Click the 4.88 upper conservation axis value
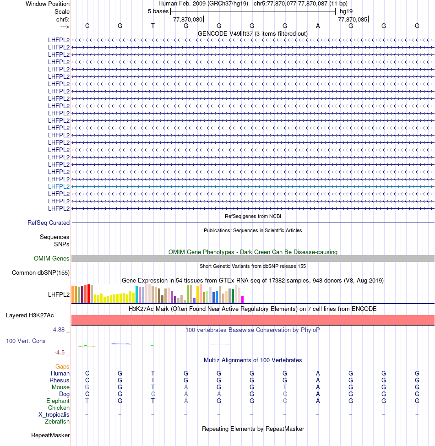The width and height of the screenshot is (435, 446). click(59, 330)
